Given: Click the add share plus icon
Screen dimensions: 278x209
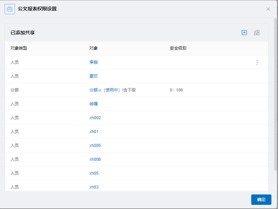Looking at the screenshot, I should 244,33.
